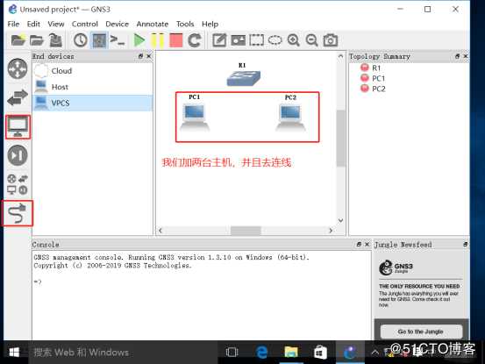
Task: Select the Add a note tool
Action: click(219, 40)
